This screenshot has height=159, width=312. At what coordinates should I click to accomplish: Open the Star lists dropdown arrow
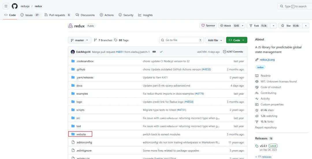pos(306,26)
